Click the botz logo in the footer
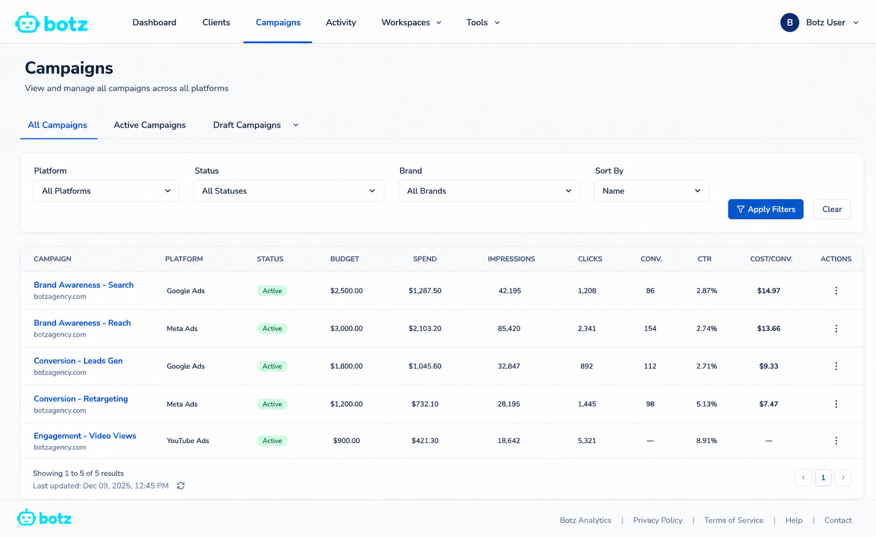This screenshot has width=876, height=537. pyautogui.click(x=44, y=518)
